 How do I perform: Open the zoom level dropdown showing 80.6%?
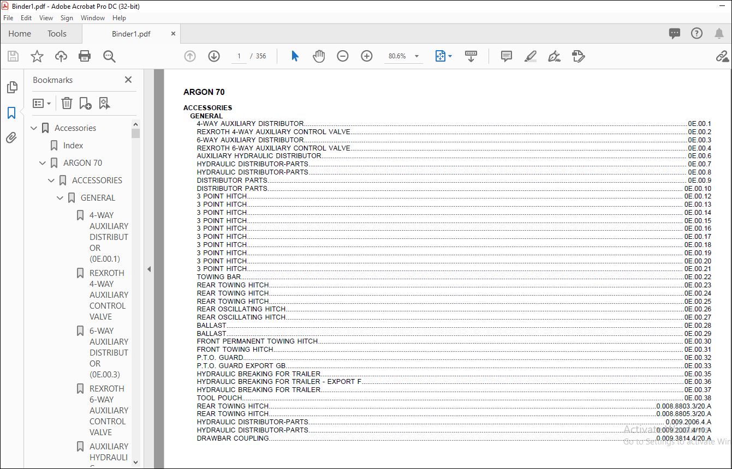tap(404, 56)
